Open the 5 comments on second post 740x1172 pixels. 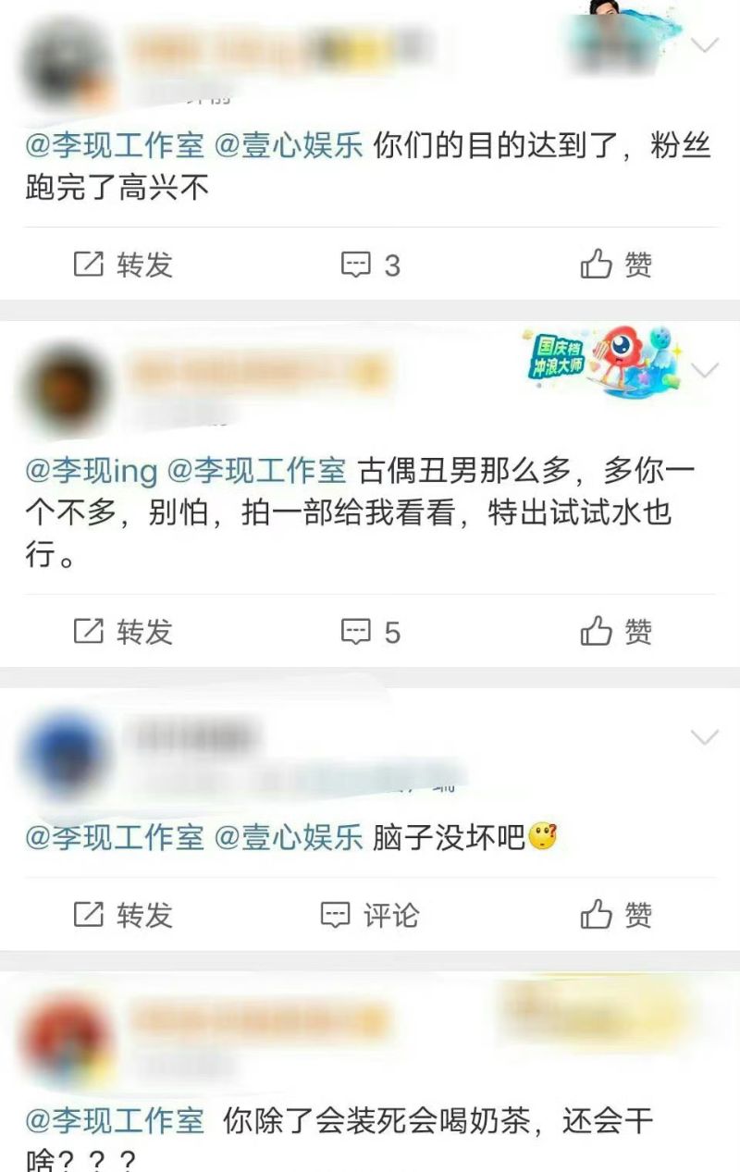click(x=370, y=633)
